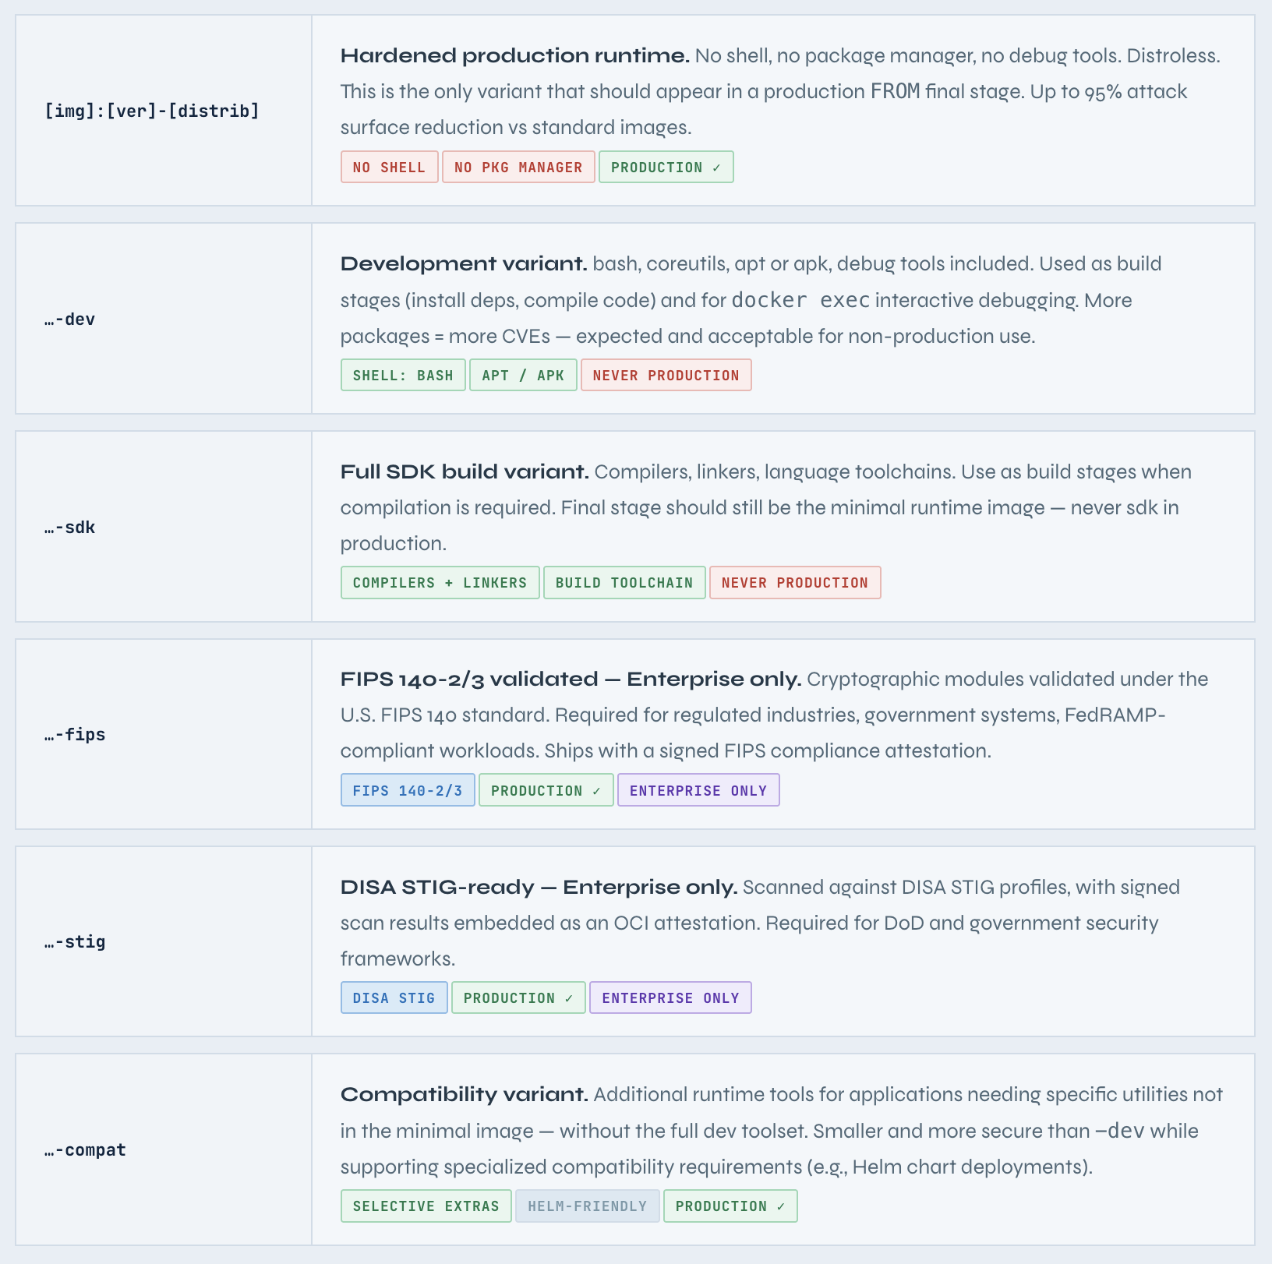Viewport: 1272px width, 1264px height.
Task: Click ENTERPRISE ONLY badge in stig row
Action: coord(670,998)
